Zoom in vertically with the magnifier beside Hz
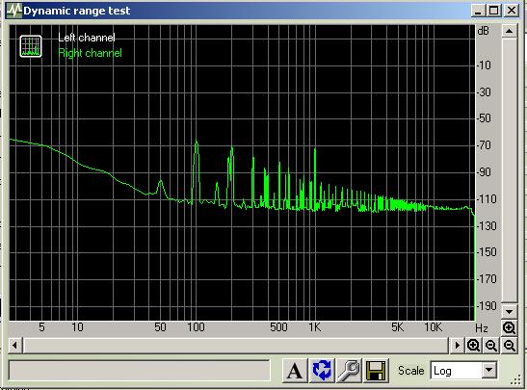Viewport: 527px width, 390px height. tap(509, 327)
